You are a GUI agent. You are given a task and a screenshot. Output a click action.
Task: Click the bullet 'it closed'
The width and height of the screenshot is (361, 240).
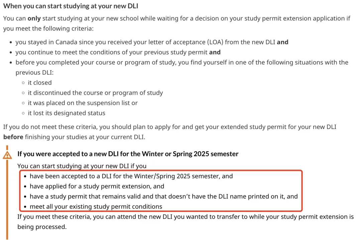[x=39, y=83]
